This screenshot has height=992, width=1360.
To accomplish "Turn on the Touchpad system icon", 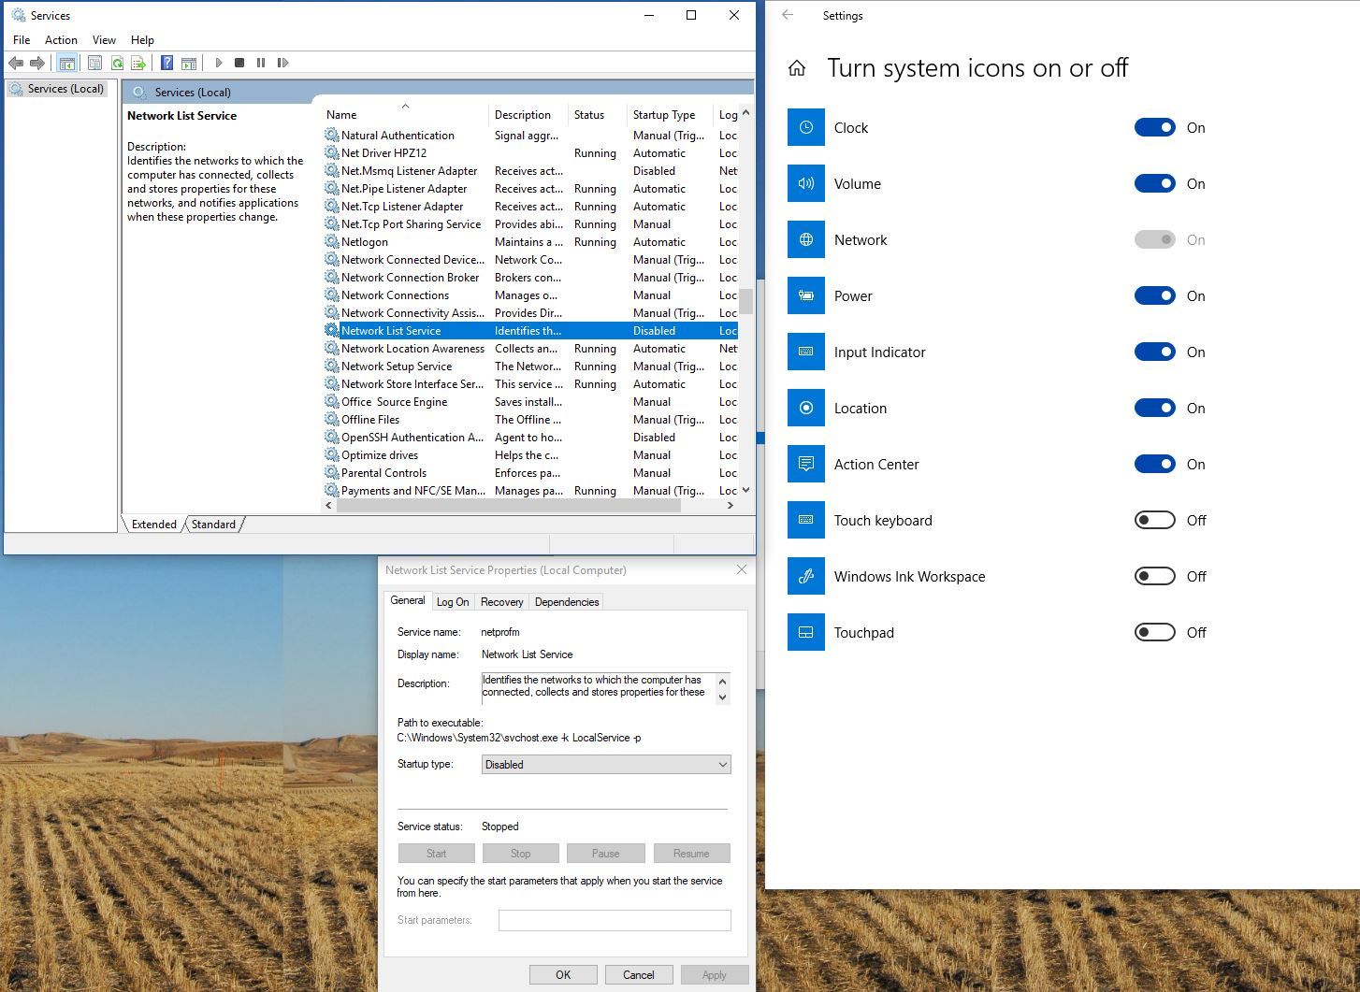I will [1155, 632].
